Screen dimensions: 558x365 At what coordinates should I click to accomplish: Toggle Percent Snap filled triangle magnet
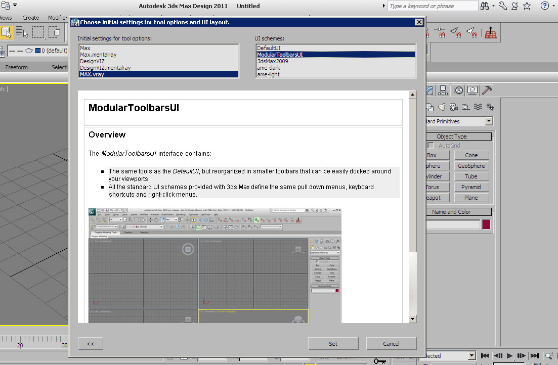472,32
